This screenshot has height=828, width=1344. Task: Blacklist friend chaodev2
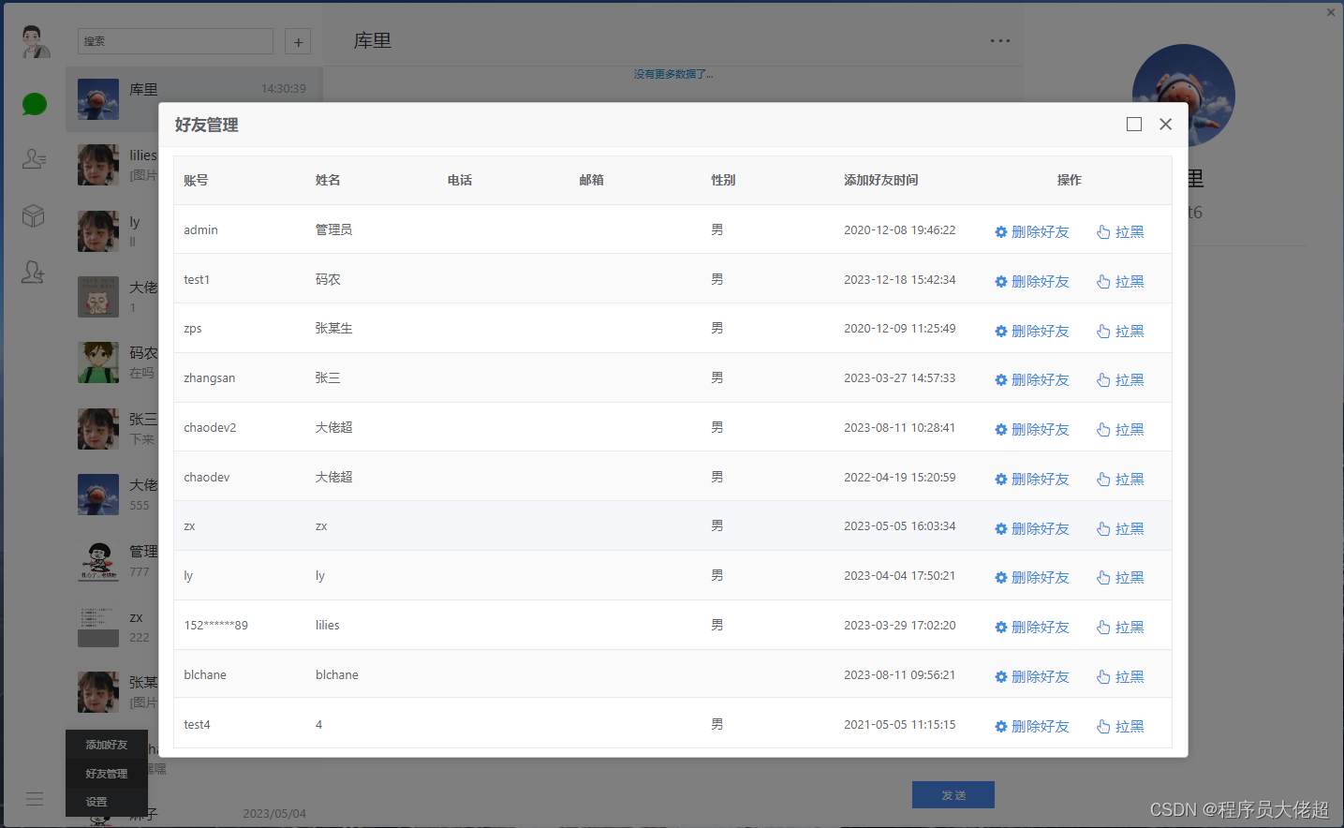(1121, 430)
